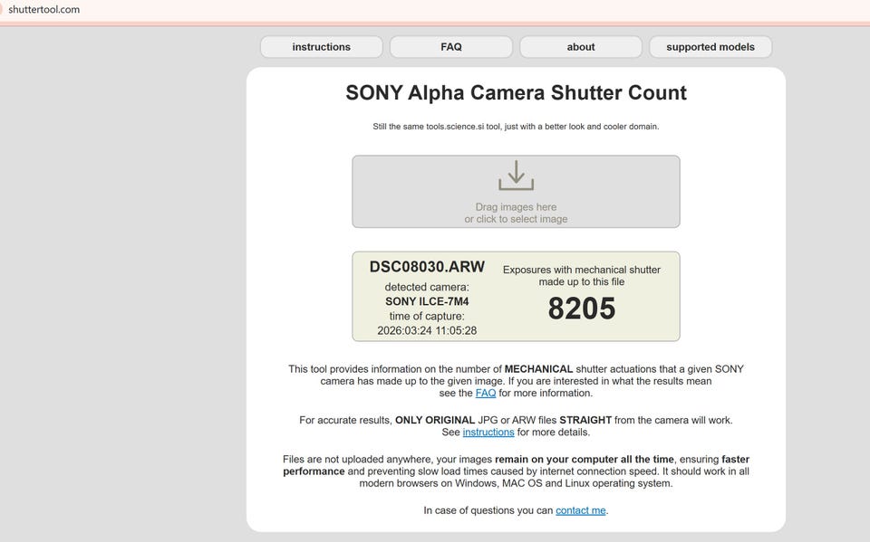Open the contact me link
The width and height of the screenshot is (870, 542).
[580, 510]
